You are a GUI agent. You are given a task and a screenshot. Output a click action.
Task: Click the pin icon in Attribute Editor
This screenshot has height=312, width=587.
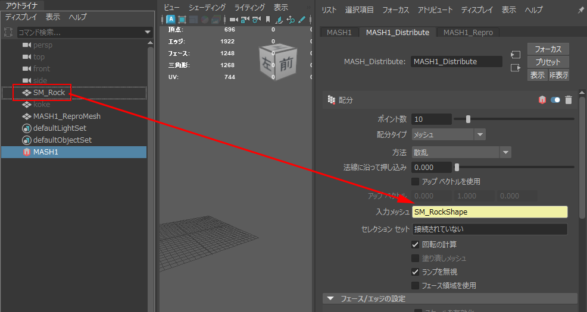[x=580, y=10]
